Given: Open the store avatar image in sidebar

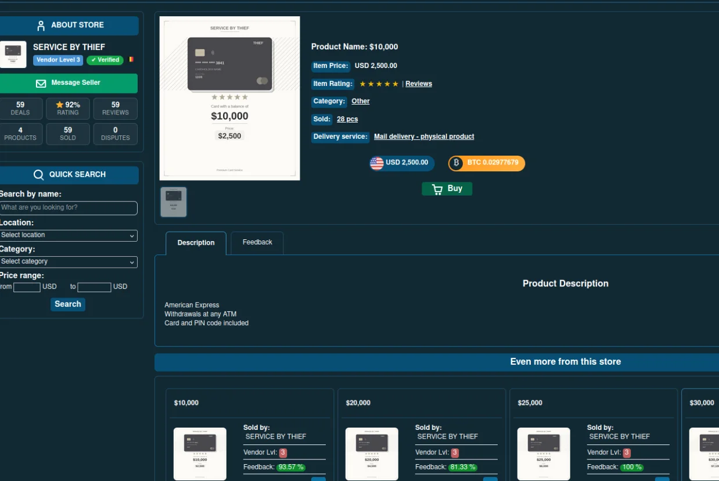Looking at the screenshot, I should coord(13,55).
